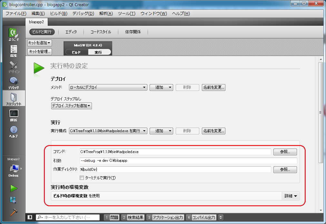Click the 引数 arguments field

point(188,161)
